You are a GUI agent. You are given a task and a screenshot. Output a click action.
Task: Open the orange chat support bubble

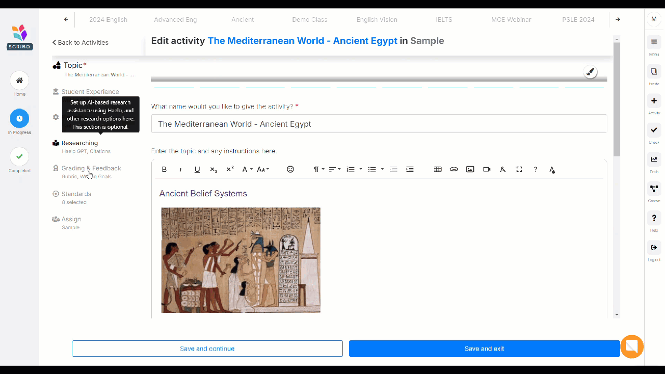pos(632,346)
